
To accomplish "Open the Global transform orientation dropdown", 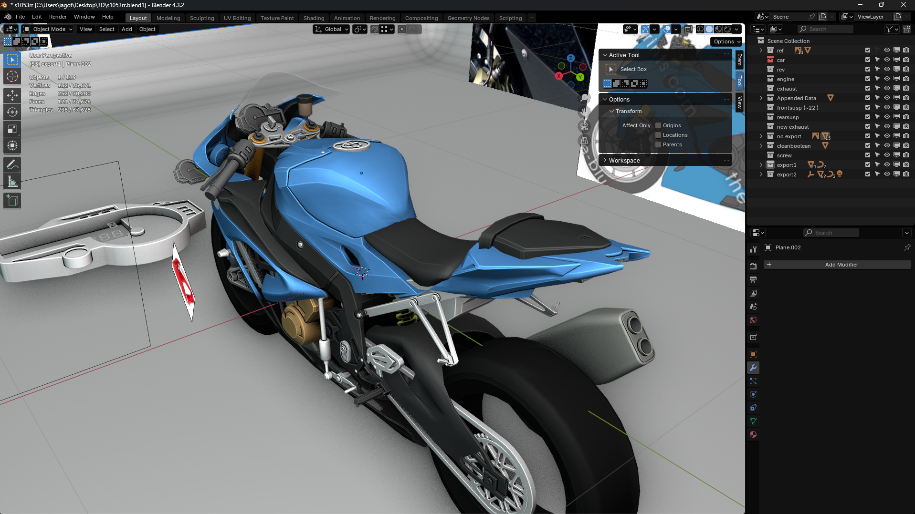I will (x=331, y=29).
